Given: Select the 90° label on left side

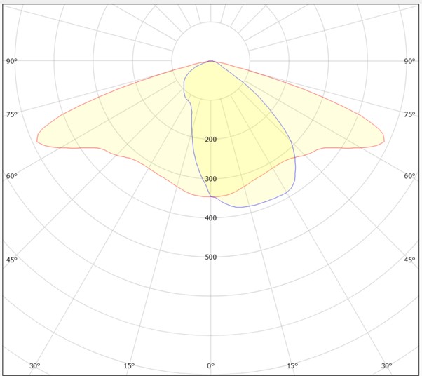Looking at the screenshot, I should coord(12,62).
